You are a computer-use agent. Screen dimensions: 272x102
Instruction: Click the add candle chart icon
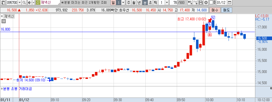190,3
